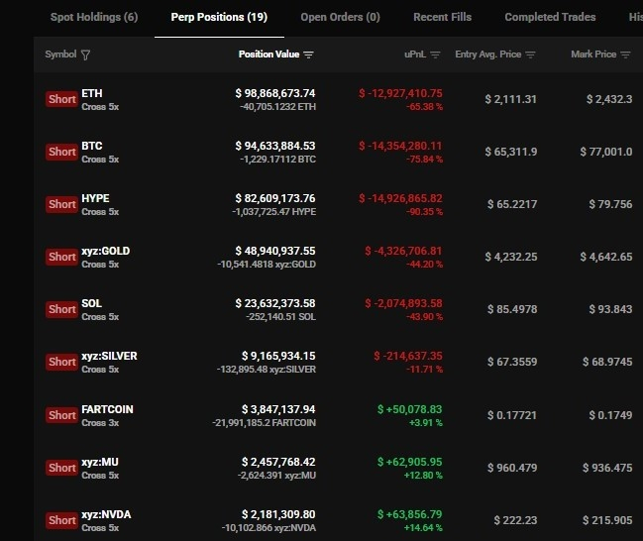Sort by the uPnL sort icon

click(x=435, y=54)
